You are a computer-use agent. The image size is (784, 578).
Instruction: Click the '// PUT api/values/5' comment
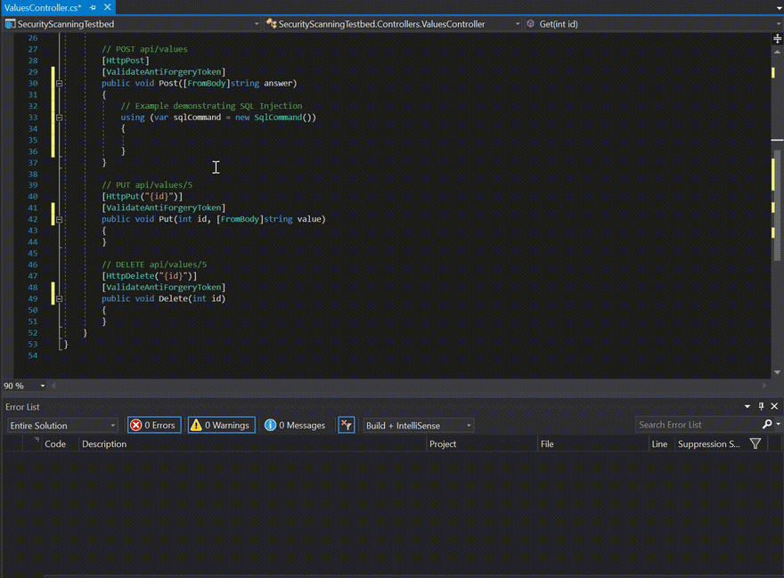[x=147, y=185]
